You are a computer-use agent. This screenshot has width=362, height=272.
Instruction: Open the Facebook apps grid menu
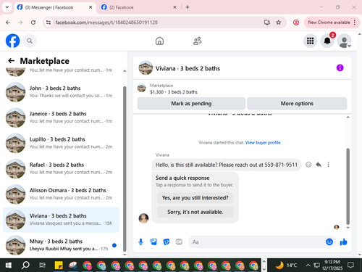[x=310, y=41]
